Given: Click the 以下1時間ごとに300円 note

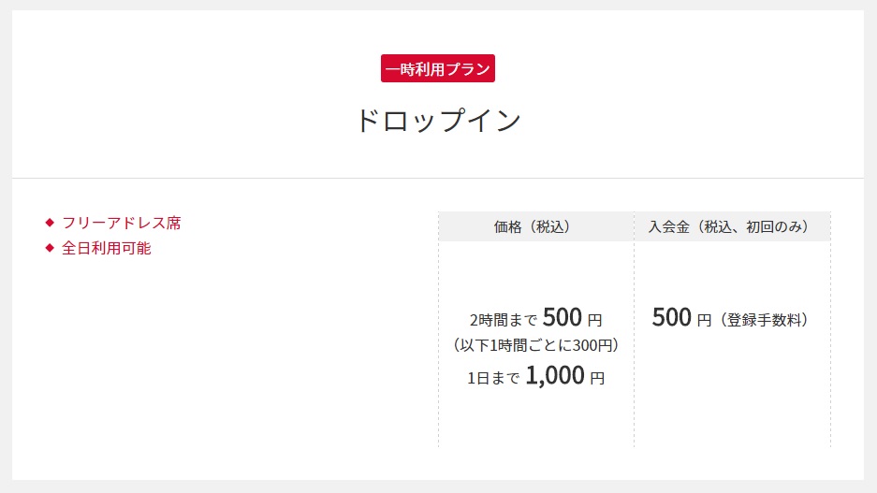Looking at the screenshot, I should [x=535, y=345].
